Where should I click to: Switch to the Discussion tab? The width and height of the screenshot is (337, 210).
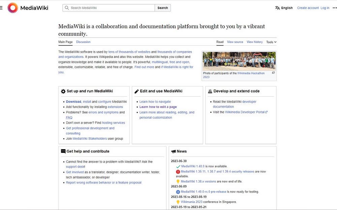point(83,42)
